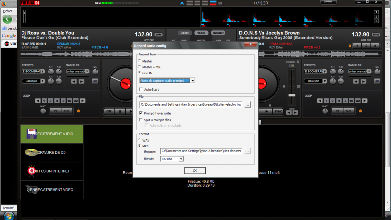Screen dimensions: 391x220
Task: Choose WAV format option
Action: pyautogui.click(x=139, y=140)
